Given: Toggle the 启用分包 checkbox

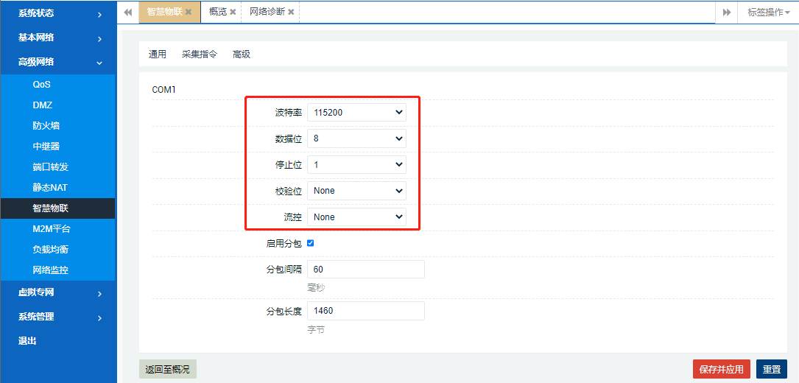Looking at the screenshot, I should click(x=311, y=243).
